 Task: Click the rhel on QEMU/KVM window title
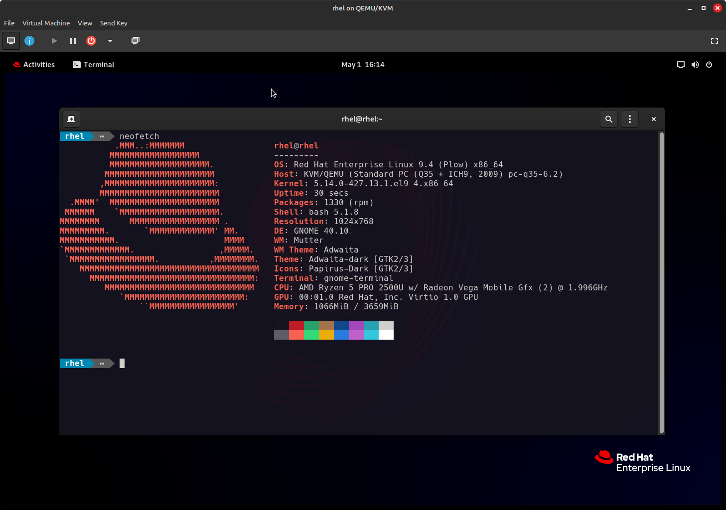pyautogui.click(x=363, y=8)
